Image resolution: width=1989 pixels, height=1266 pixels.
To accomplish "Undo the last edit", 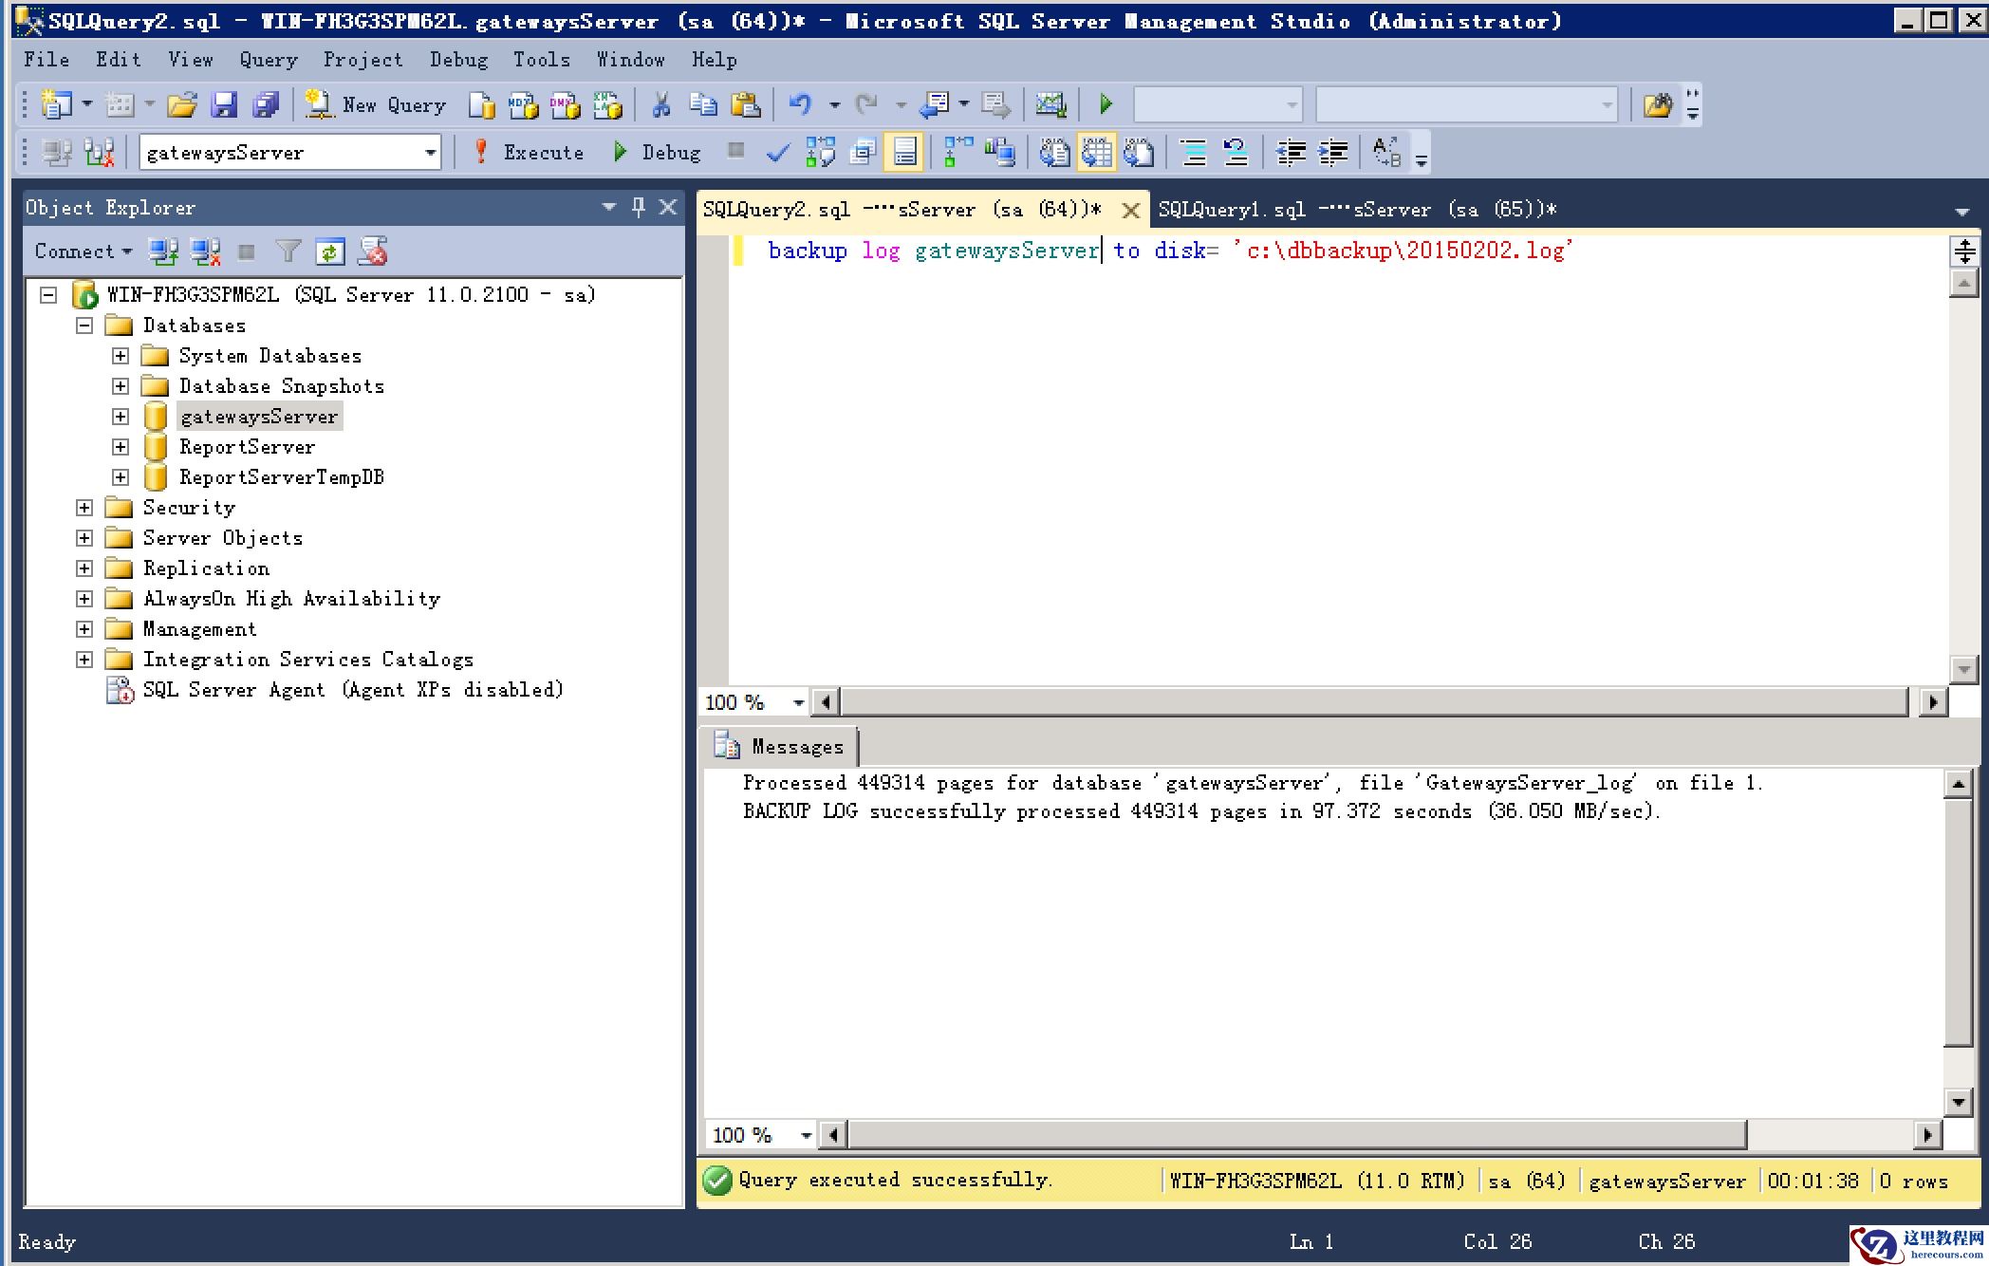I will pos(800,104).
